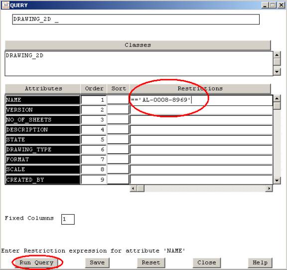Click the Restrictions column header
This screenshot has width=287, height=270.
point(200,89)
